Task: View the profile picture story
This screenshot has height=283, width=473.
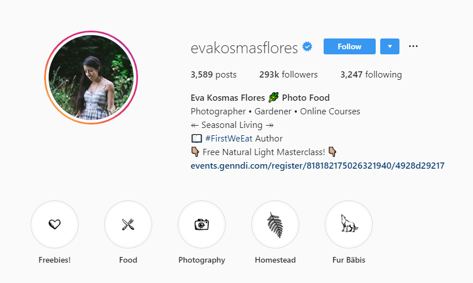Action: (x=91, y=78)
